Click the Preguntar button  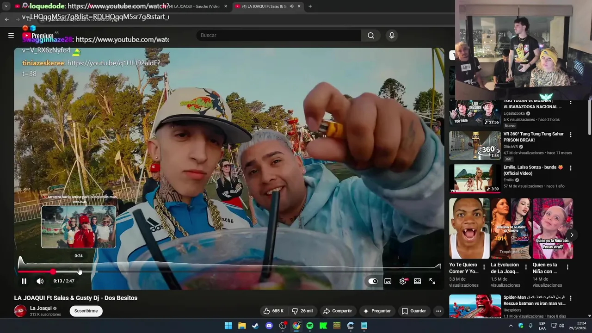click(377, 311)
